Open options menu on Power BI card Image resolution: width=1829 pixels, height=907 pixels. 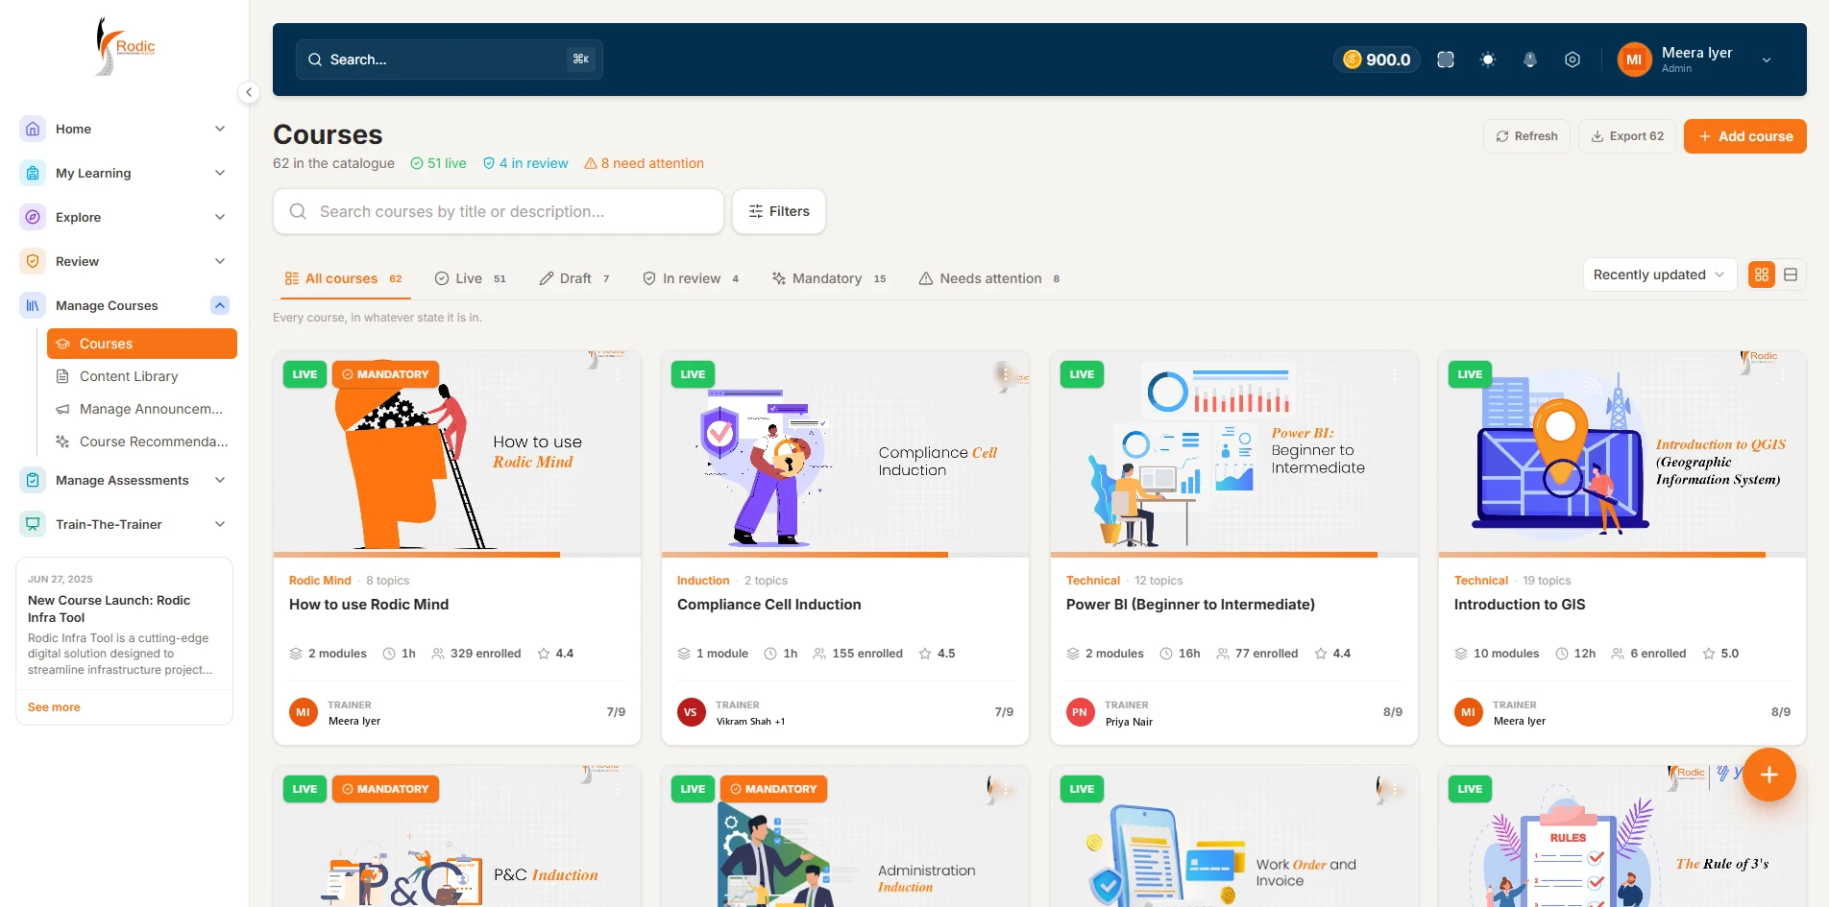click(x=1395, y=374)
